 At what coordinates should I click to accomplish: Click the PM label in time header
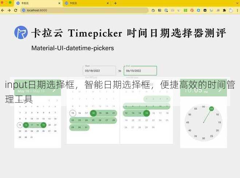pos(206,92)
